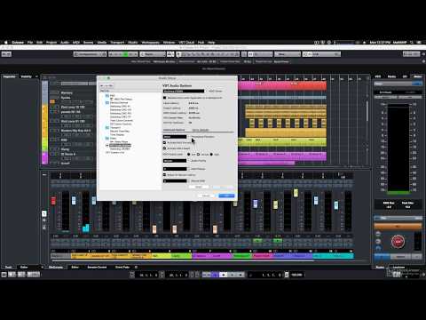Click the project window vertical scrollbar
Image resolution: width=426 pixels, height=320 pixels.
[x=367, y=111]
